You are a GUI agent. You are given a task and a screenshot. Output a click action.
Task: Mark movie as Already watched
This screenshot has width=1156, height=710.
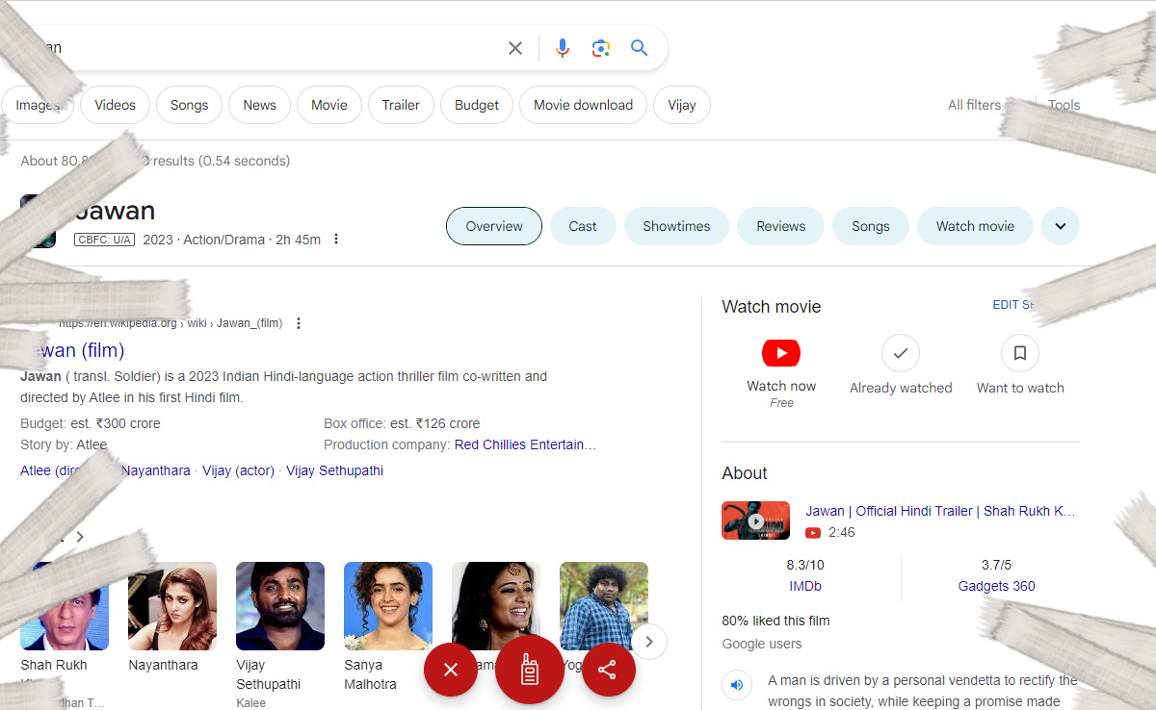[901, 353]
